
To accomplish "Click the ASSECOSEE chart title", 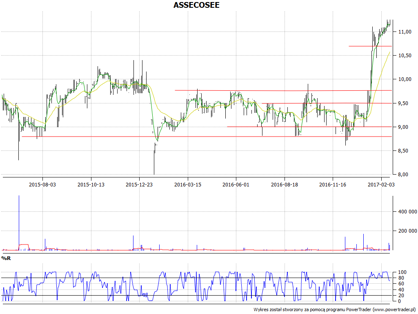I will point(196,5).
